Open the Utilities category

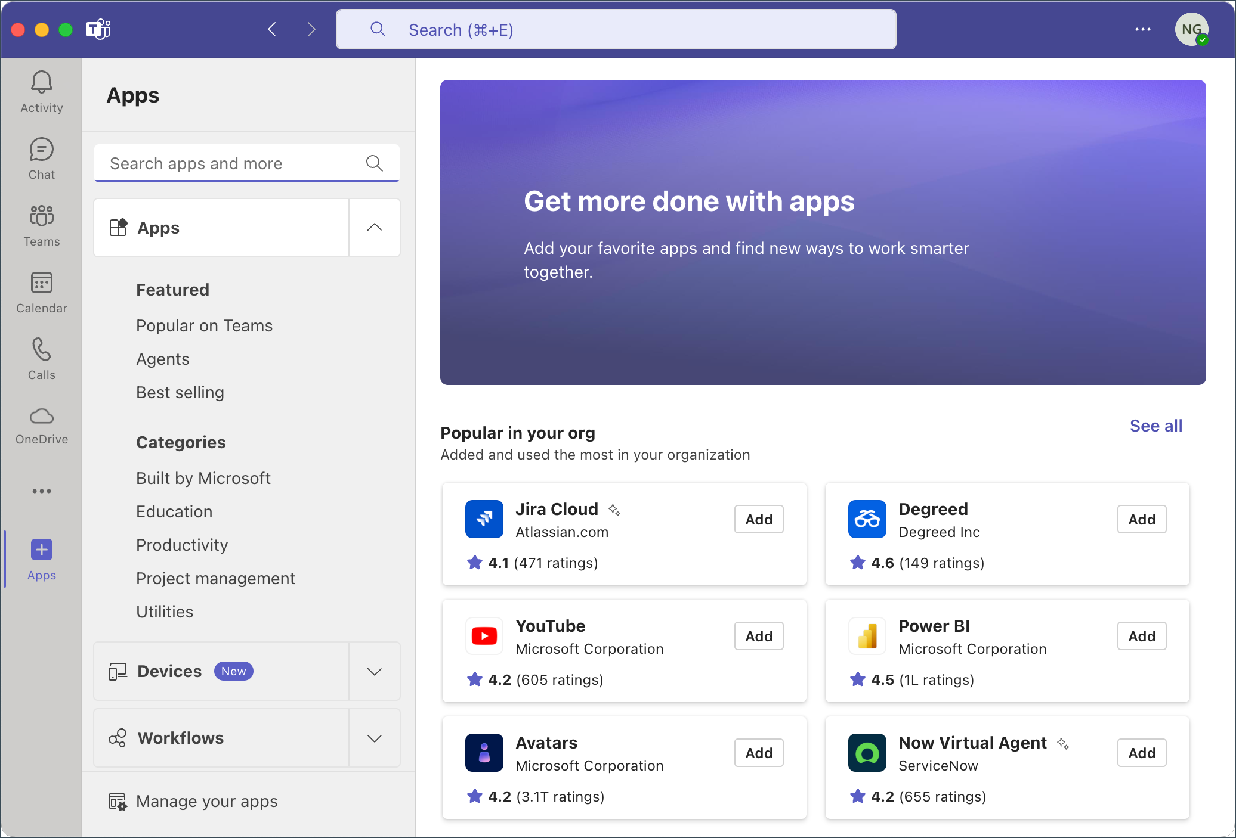tap(164, 612)
